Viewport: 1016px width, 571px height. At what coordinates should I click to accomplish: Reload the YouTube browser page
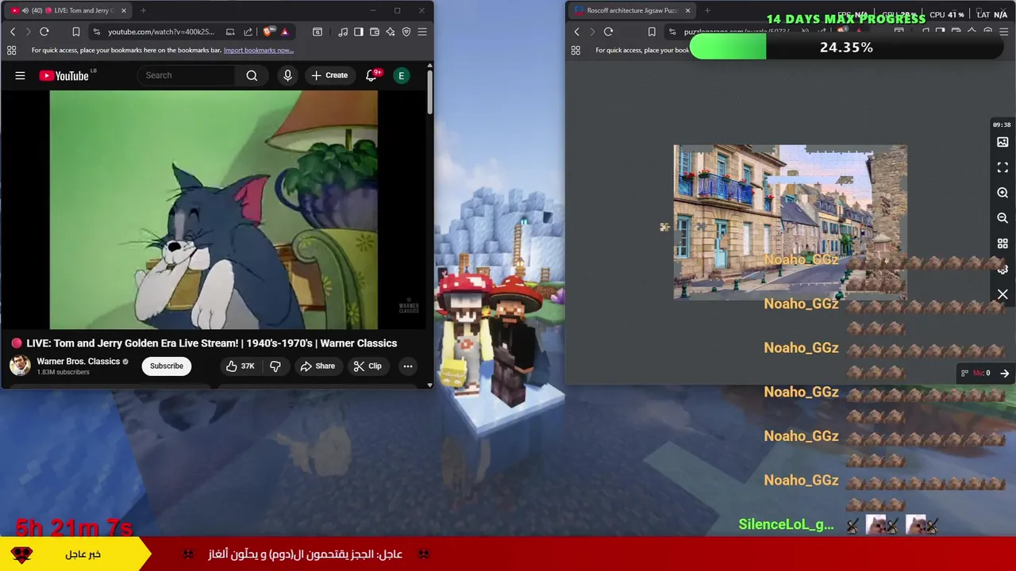(44, 32)
